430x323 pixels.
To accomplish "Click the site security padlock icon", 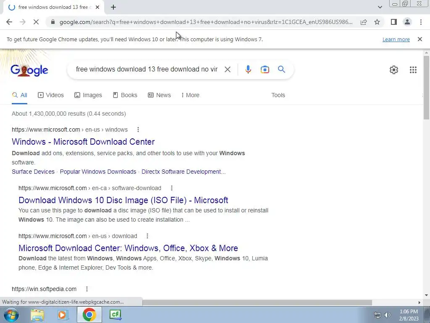I will click(x=53, y=22).
